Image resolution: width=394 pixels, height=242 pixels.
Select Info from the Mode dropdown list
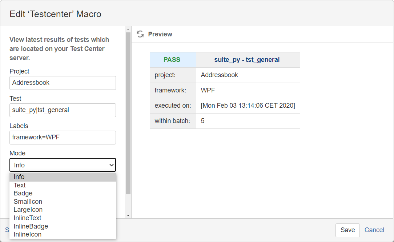coord(19,177)
